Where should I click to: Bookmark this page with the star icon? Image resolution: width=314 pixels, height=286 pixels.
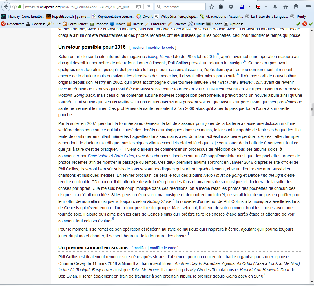212,7
